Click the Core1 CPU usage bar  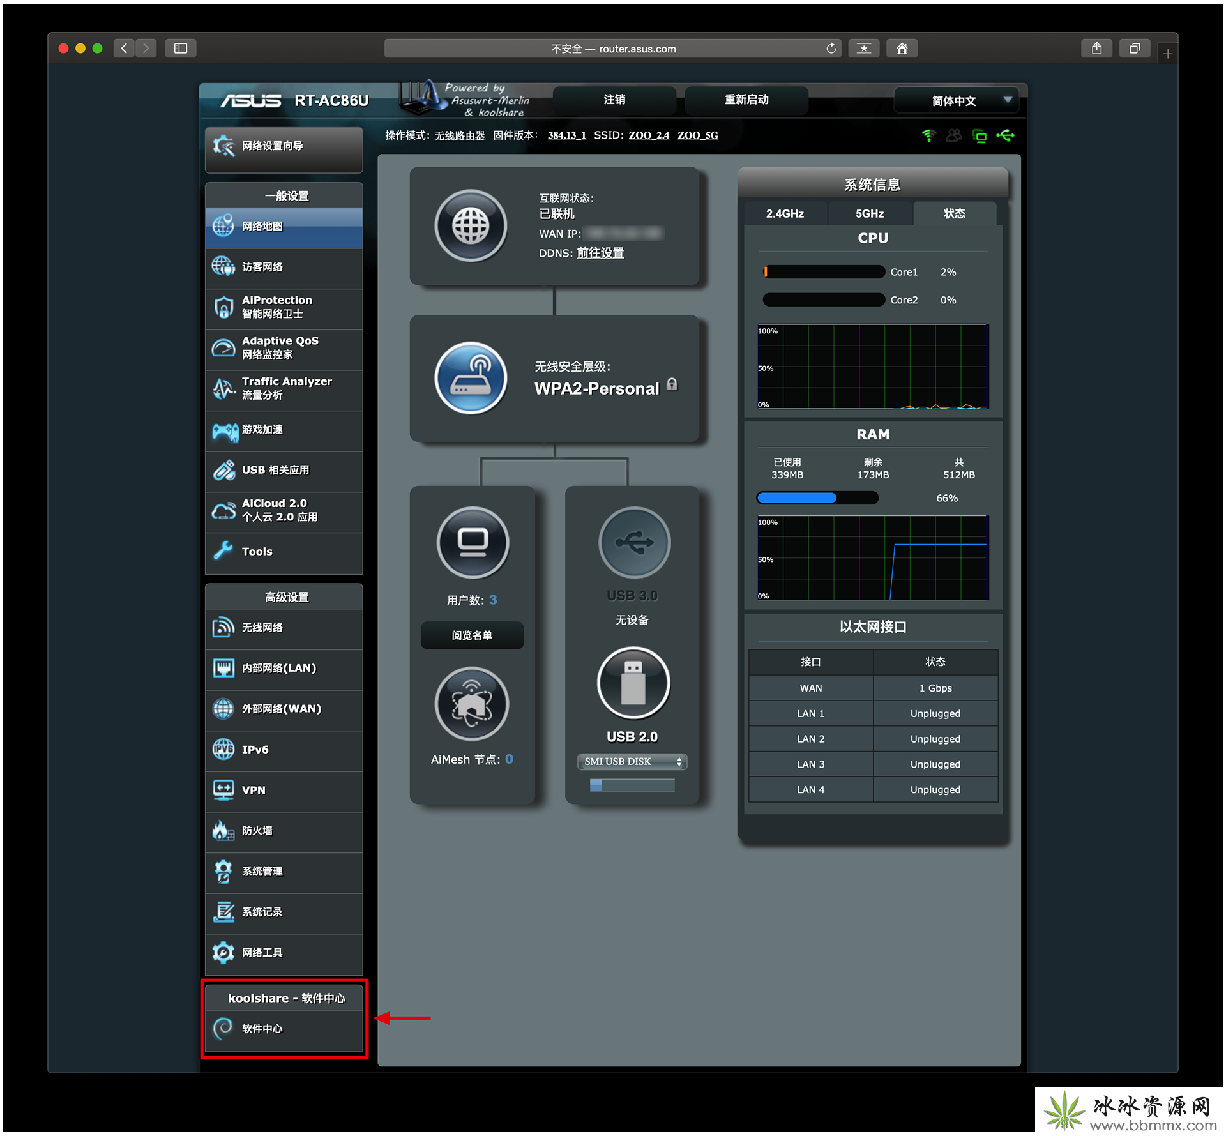pyautogui.click(x=824, y=272)
